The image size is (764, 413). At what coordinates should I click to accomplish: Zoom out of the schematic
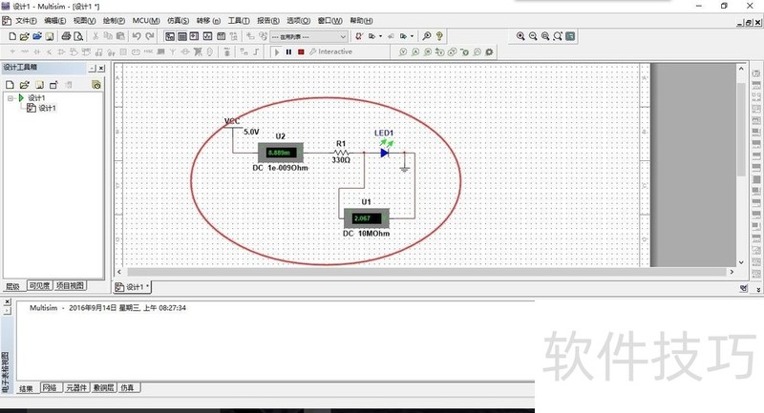coord(533,36)
